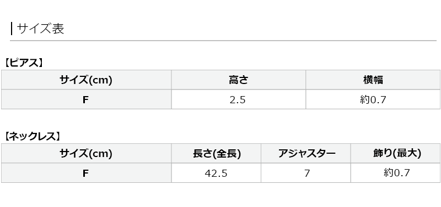Click the サイズ(cm) header in earrings table
Image resolution: width=441 pixels, height=207 pixels.
86,80
